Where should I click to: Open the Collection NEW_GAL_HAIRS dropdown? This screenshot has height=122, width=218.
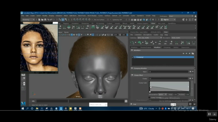click(x=150, y=38)
